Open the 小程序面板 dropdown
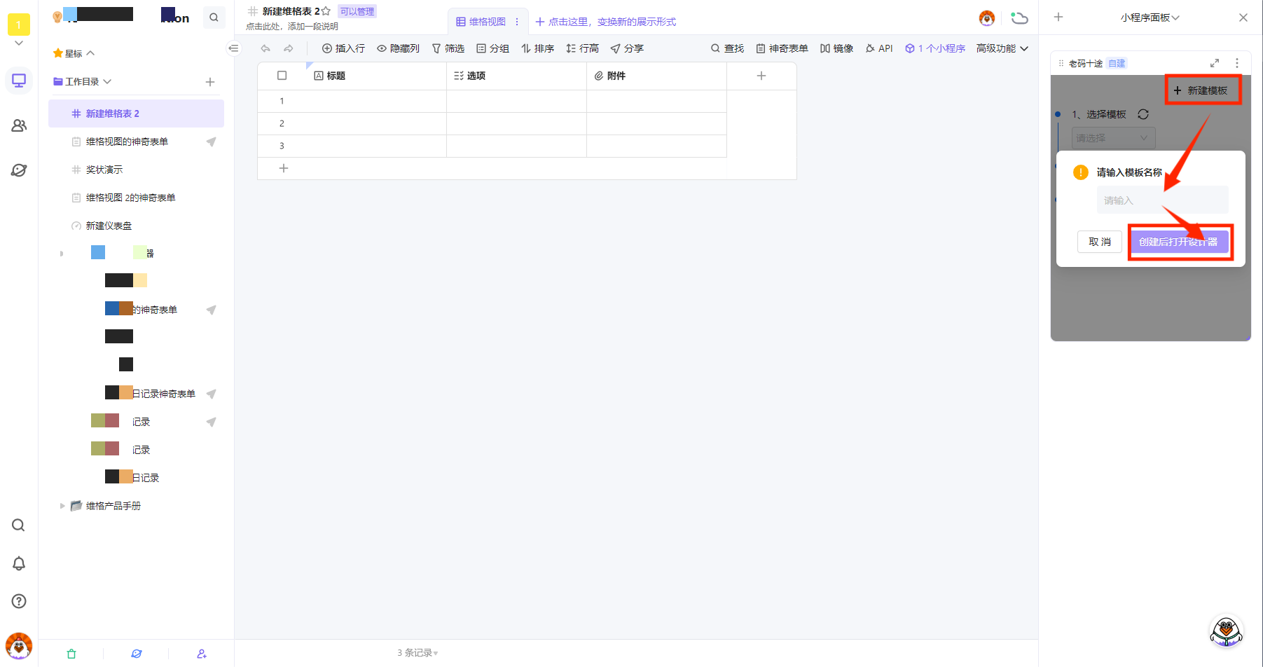Screen dimensions: 1263x667 [1150, 18]
